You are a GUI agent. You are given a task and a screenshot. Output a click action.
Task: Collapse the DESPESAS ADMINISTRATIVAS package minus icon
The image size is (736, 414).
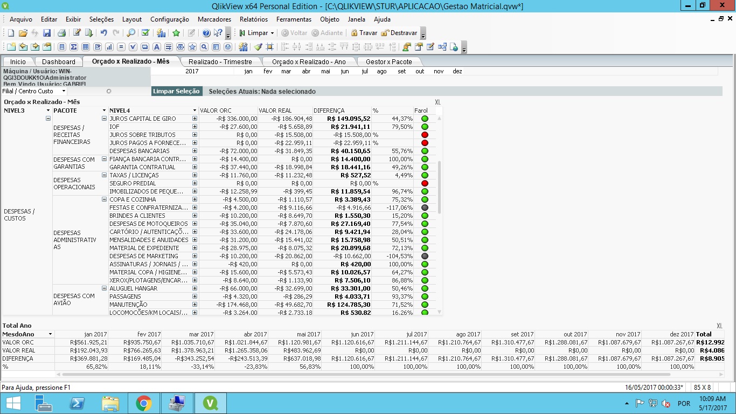104,199
